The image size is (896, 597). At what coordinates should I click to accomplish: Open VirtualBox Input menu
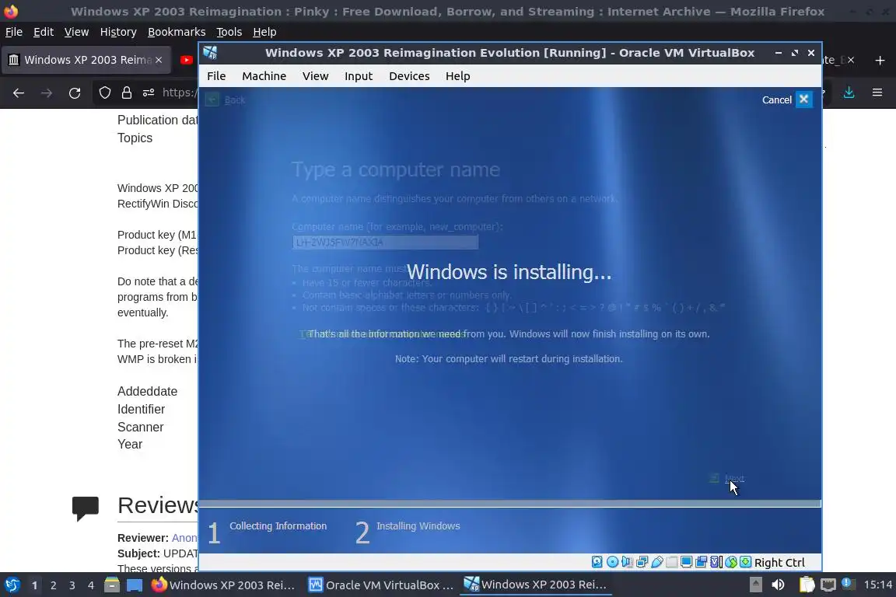coord(359,76)
